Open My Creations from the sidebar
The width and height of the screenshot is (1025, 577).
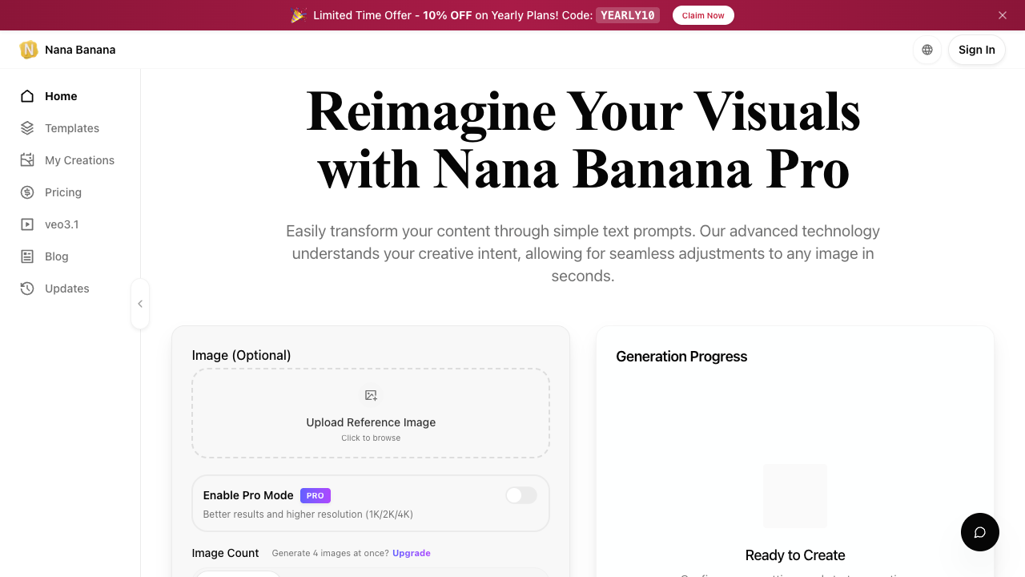point(26,159)
